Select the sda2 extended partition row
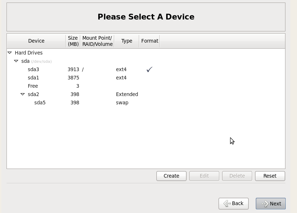297x213 pixels. click(146, 94)
